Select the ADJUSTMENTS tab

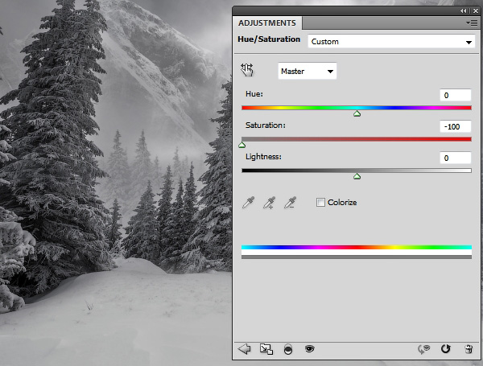266,23
